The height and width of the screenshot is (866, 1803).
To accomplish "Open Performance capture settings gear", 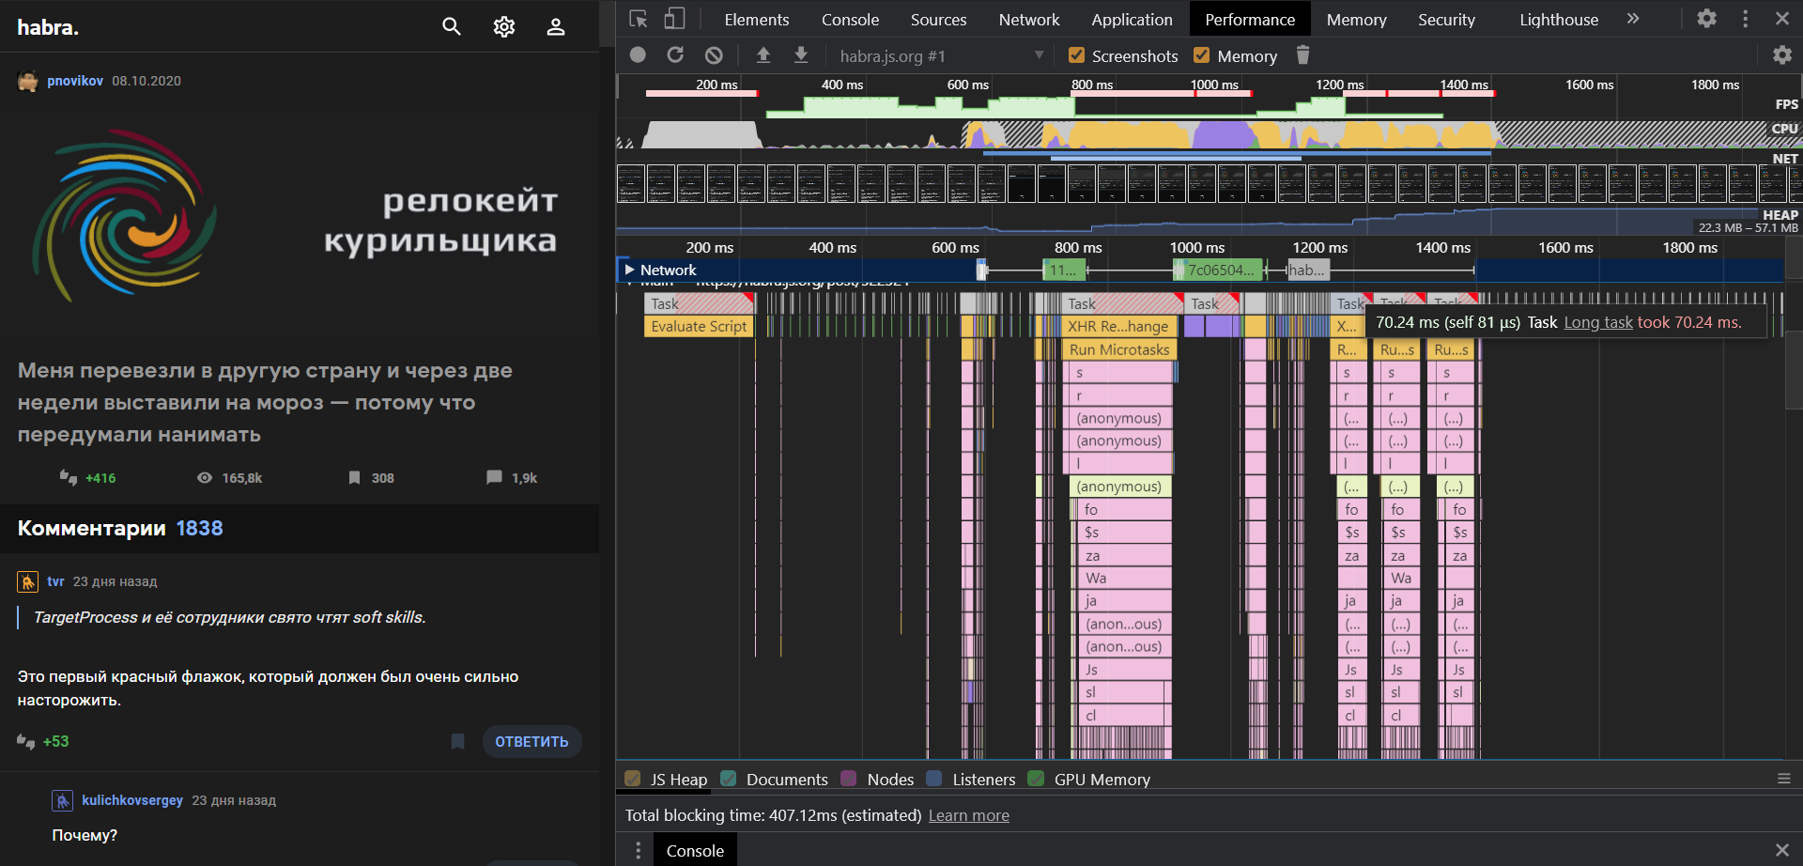I will pos(1781,55).
